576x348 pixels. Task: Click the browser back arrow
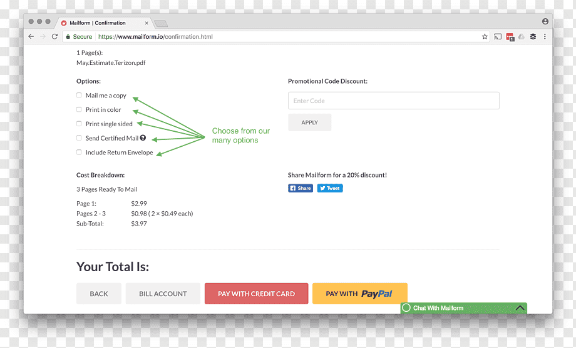(x=31, y=37)
